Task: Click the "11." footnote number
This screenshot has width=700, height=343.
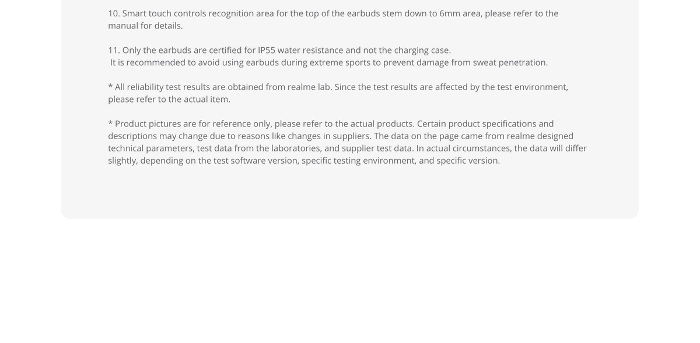Action: pos(114,50)
